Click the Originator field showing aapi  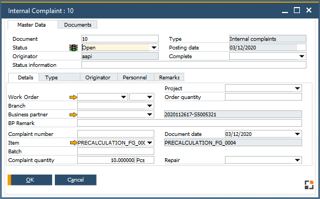click(x=120, y=56)
